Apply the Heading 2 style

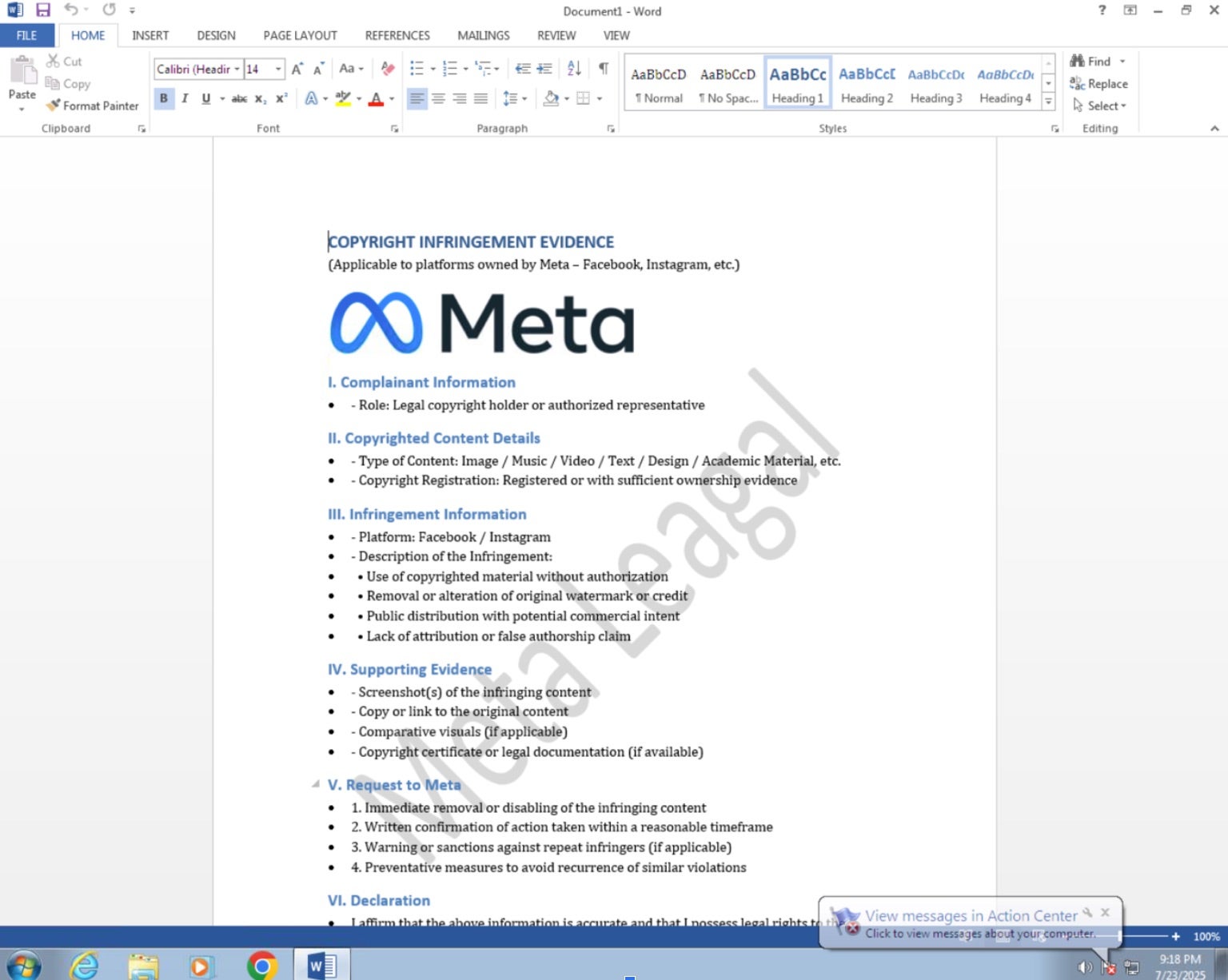click(867, 83)
